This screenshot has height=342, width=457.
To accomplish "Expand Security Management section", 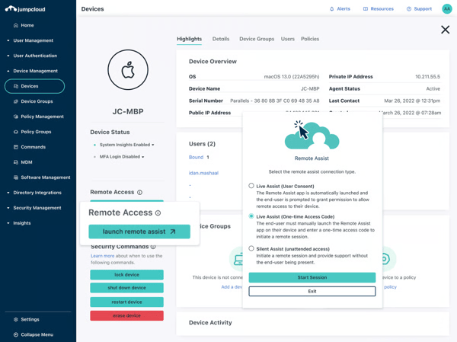I will 34,208.
